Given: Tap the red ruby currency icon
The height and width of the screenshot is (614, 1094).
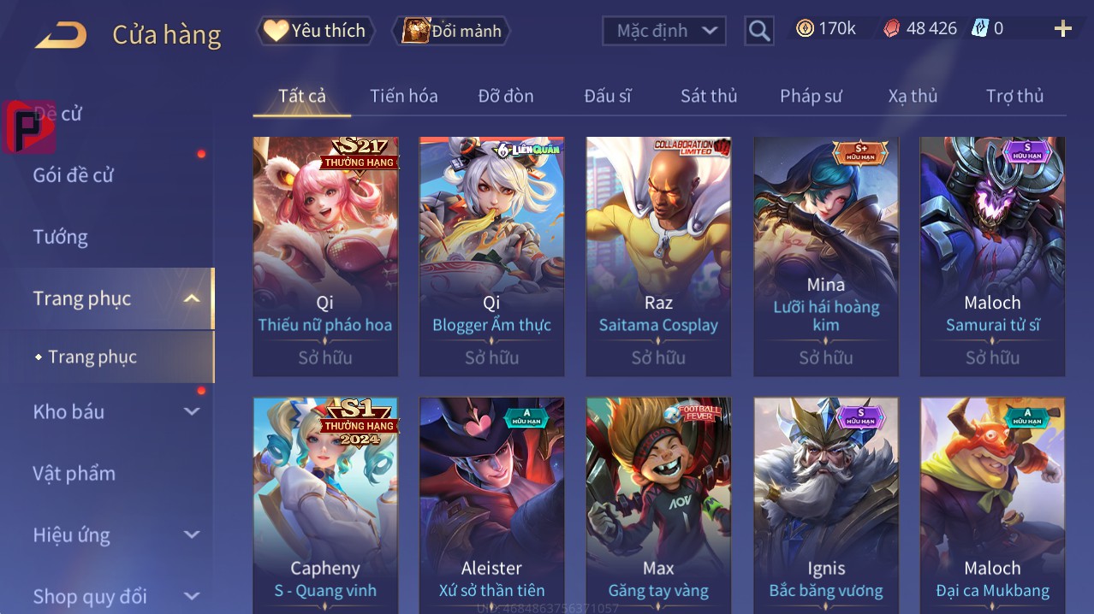Looking at the screenshot, I should click(892, 28).
